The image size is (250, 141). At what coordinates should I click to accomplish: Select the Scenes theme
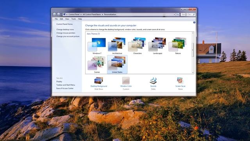coord(97,64)
